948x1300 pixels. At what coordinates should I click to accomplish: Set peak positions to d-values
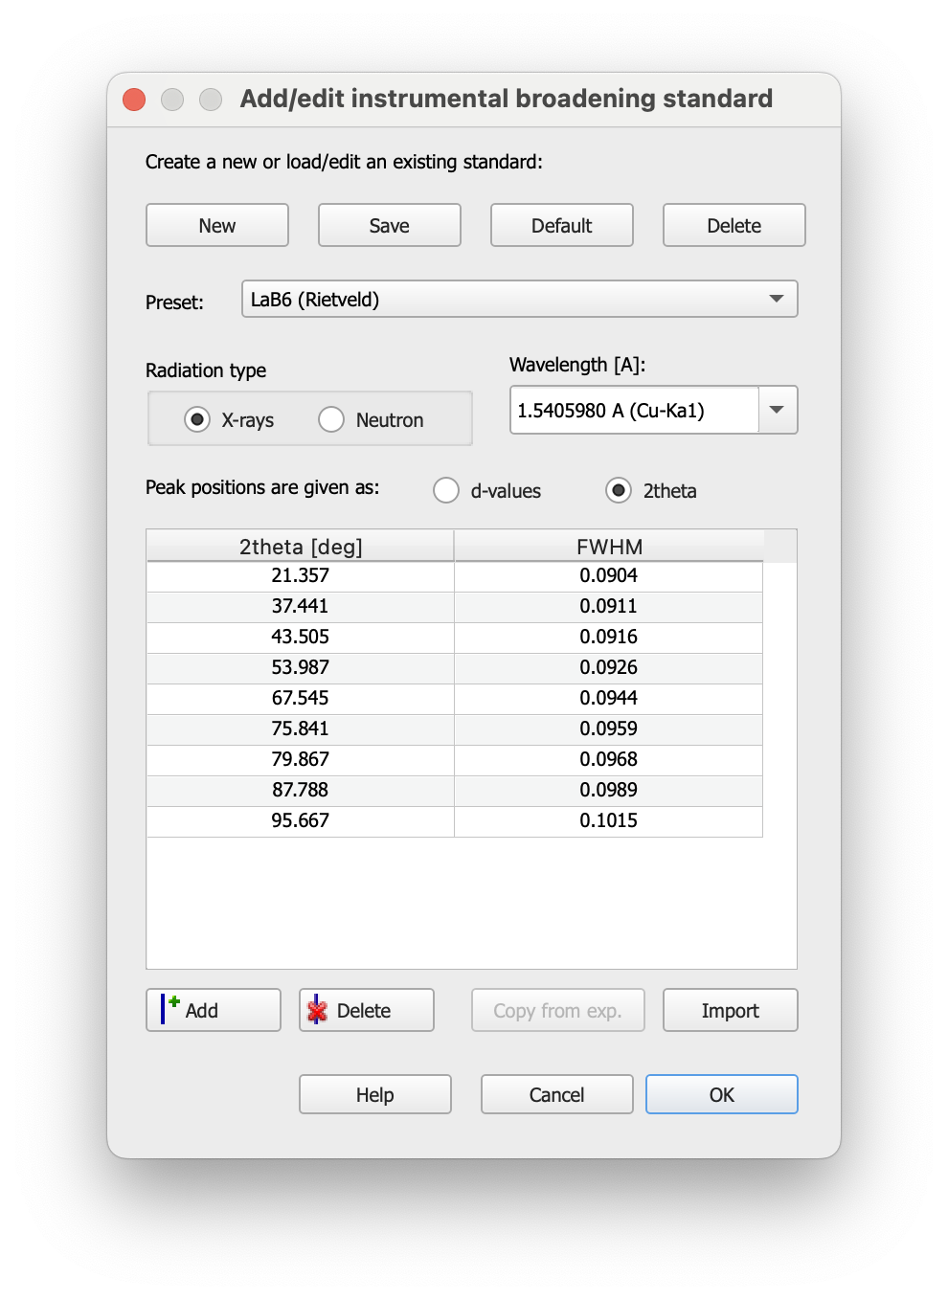pyautogui.click(x=446, y=490)
